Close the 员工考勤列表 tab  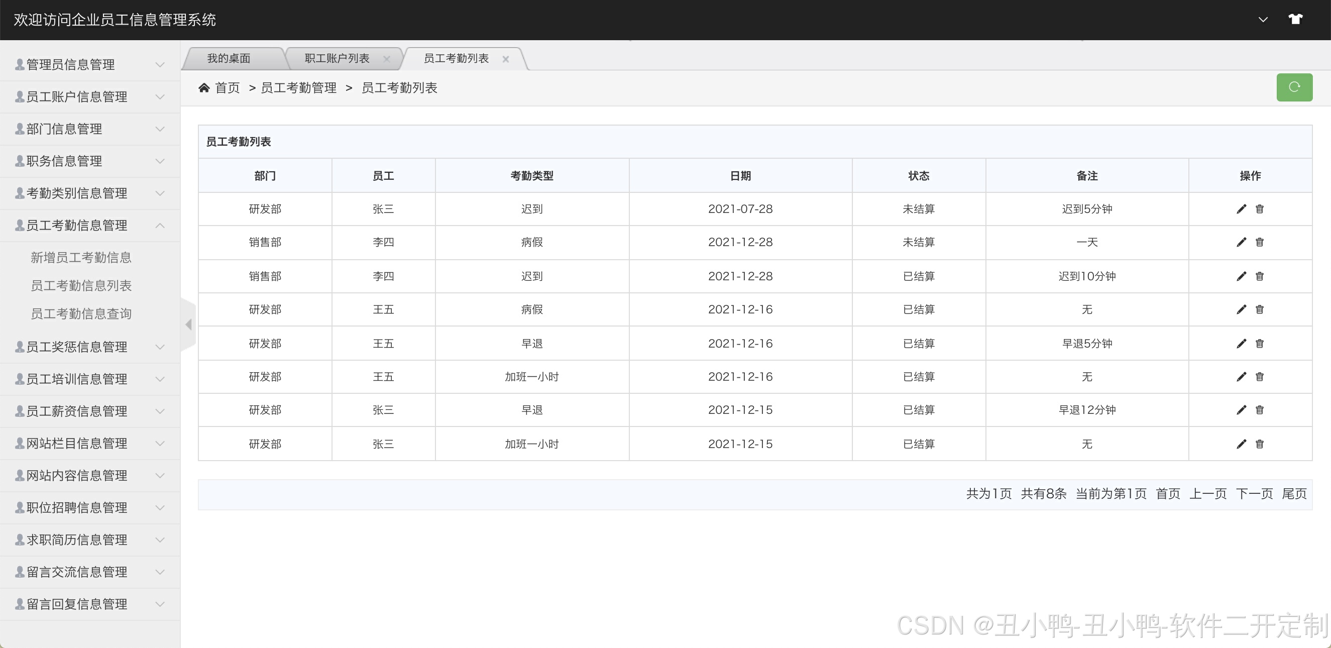point(505,59)
